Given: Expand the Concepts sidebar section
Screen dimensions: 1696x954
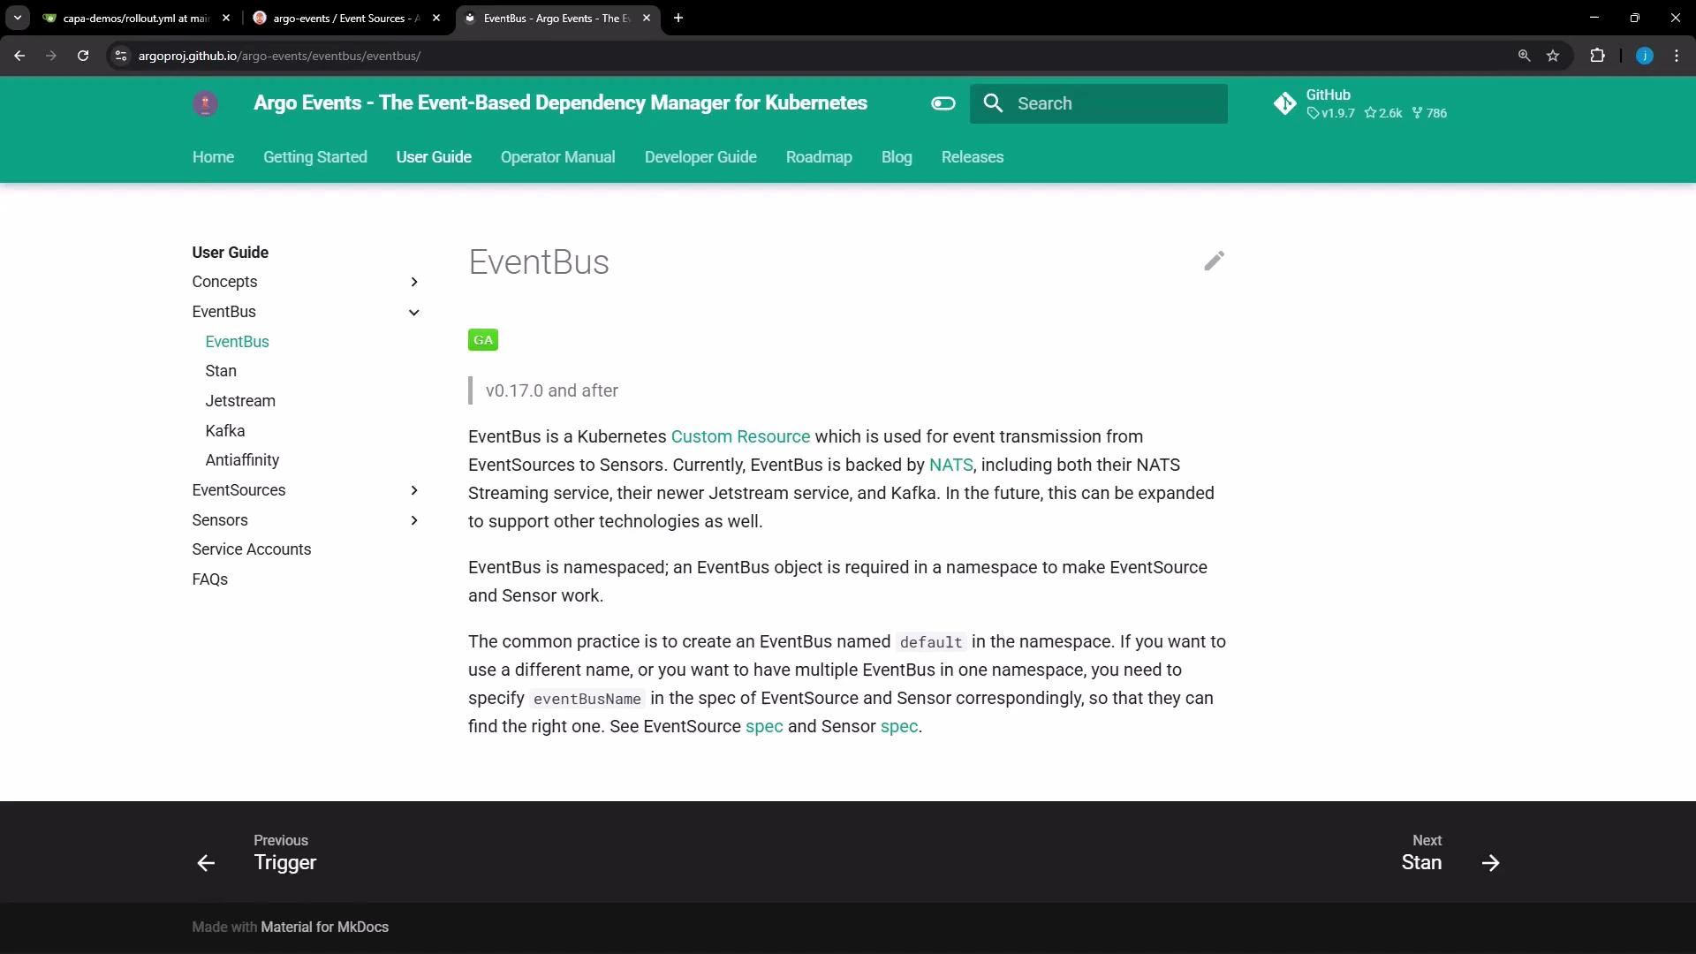Looking at the screenshot, I should point(413,281).
